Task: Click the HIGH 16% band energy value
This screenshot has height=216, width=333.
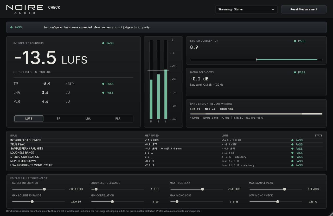Action: tap(227, 109)
